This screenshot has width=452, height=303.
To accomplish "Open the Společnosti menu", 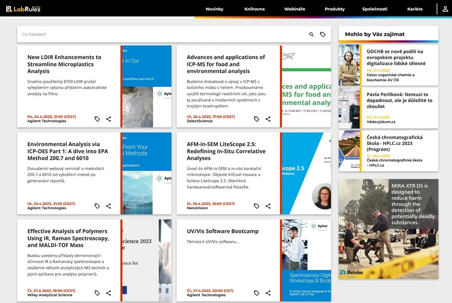I will coord(375,9).
